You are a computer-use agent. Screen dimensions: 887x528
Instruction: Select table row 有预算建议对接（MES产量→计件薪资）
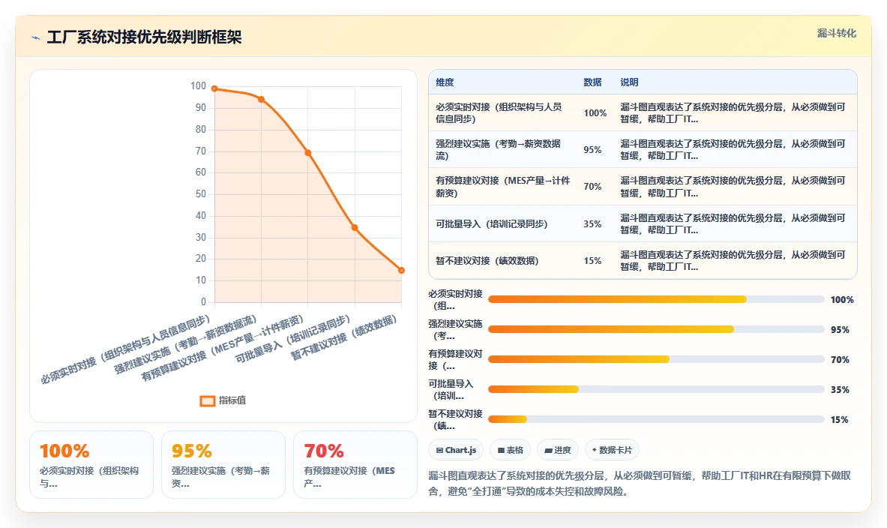coord(643,186)
